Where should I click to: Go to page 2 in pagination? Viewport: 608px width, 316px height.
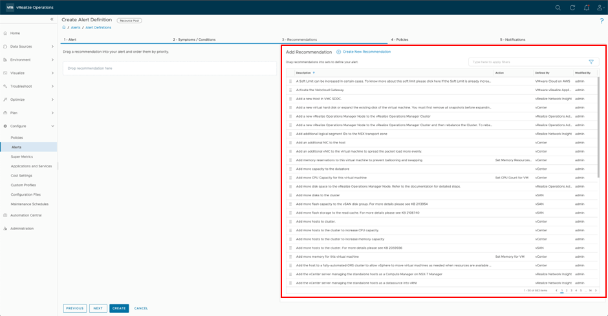[x=567, y=290]
